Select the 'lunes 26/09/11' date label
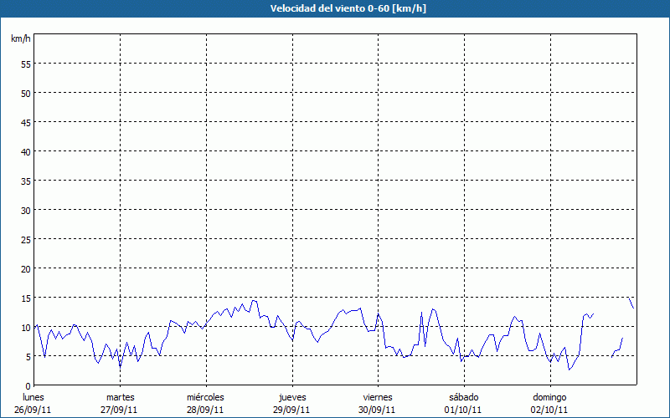The width and height of the screenshot is (670, 418). [x=33, y=403]
